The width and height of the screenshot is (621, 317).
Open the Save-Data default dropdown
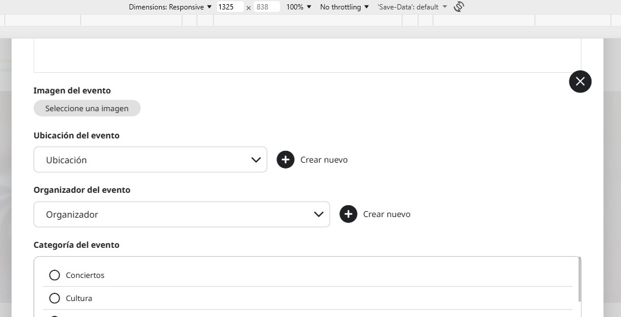tap(412, 7)
